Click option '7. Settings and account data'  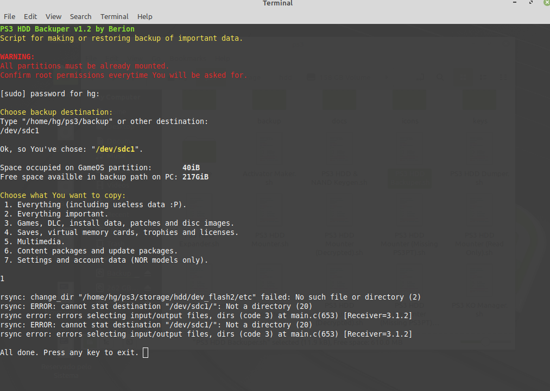pos(106,260)
